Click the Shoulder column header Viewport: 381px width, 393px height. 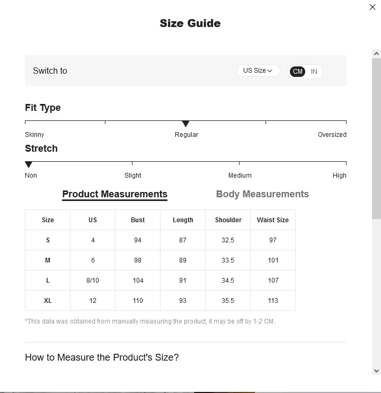[228, 220]
